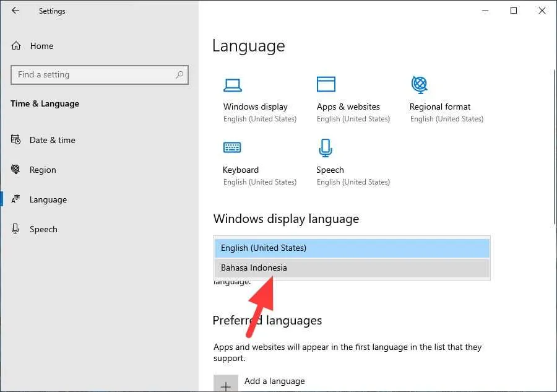Click English (United States) under Keyboard
557x392 pixels.
[260, 182]
